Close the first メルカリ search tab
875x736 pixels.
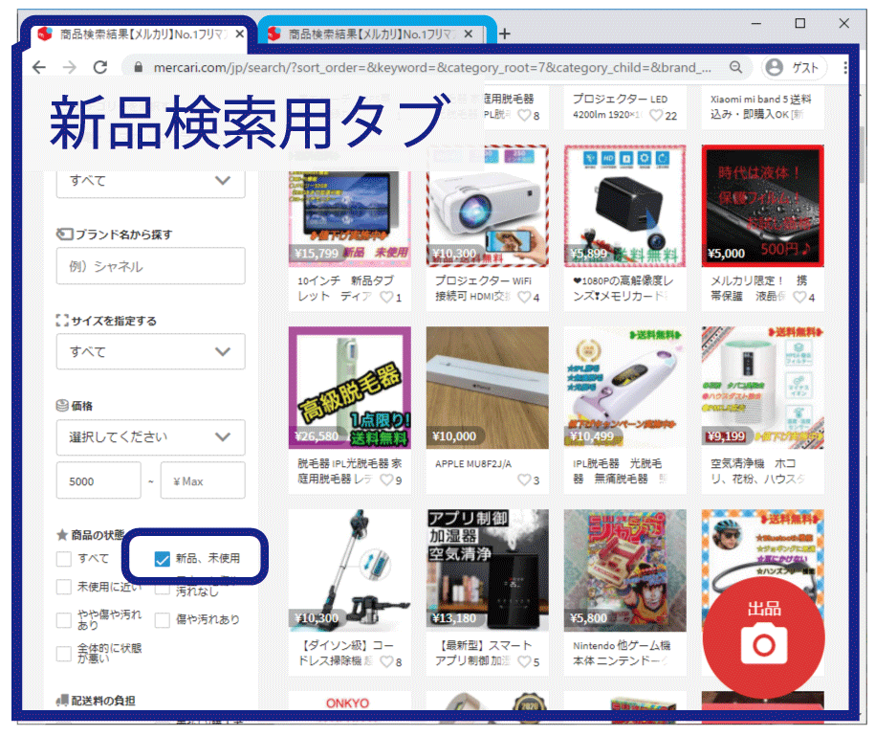pyautogui.click(x=239, y=34)
